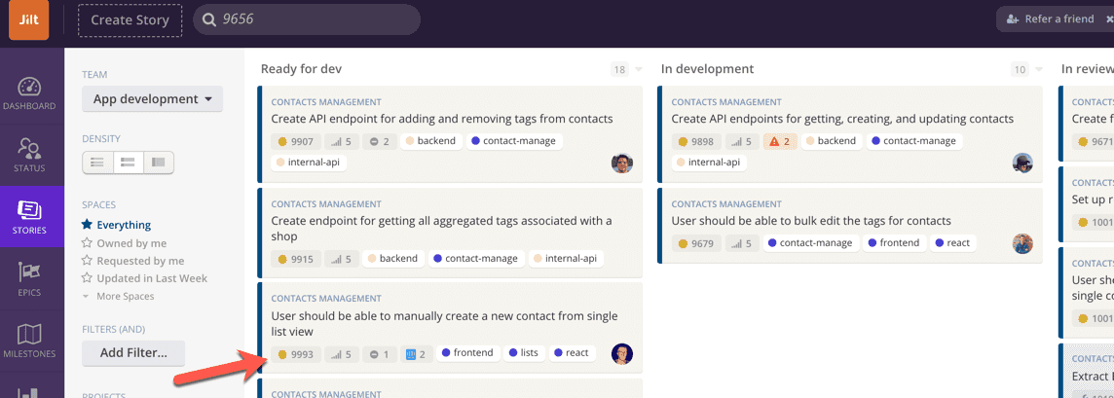Image resolution: width=1114 pixels, height=398 pixels.
Task: Click the search field showing 9656
Action: [x=312, y=19]
